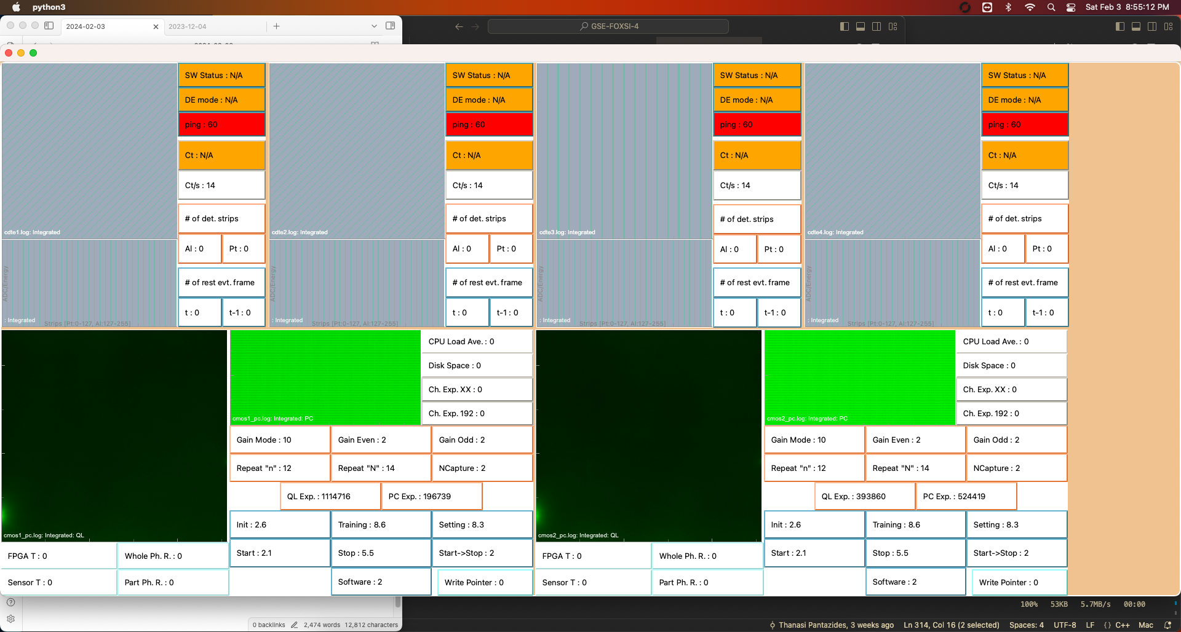Click Write Pointer : 0 in the cmos2 panel

coord(1019,582)
